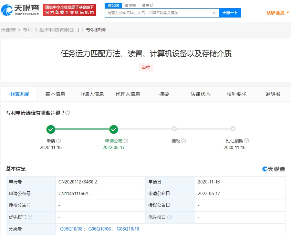Click the 2022-05-17 date under 申请公布 step
291x236 pixels.
click(x=114, y=147)
